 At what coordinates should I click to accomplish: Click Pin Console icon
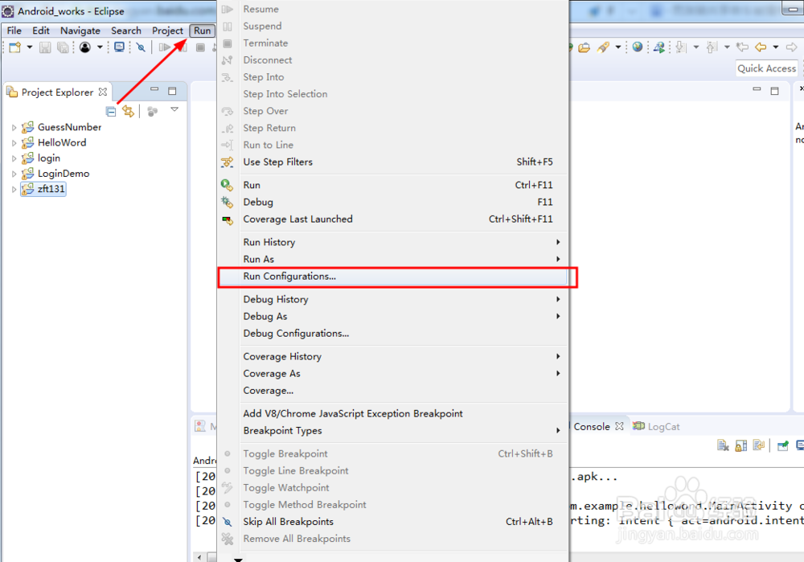coord(782,445)
